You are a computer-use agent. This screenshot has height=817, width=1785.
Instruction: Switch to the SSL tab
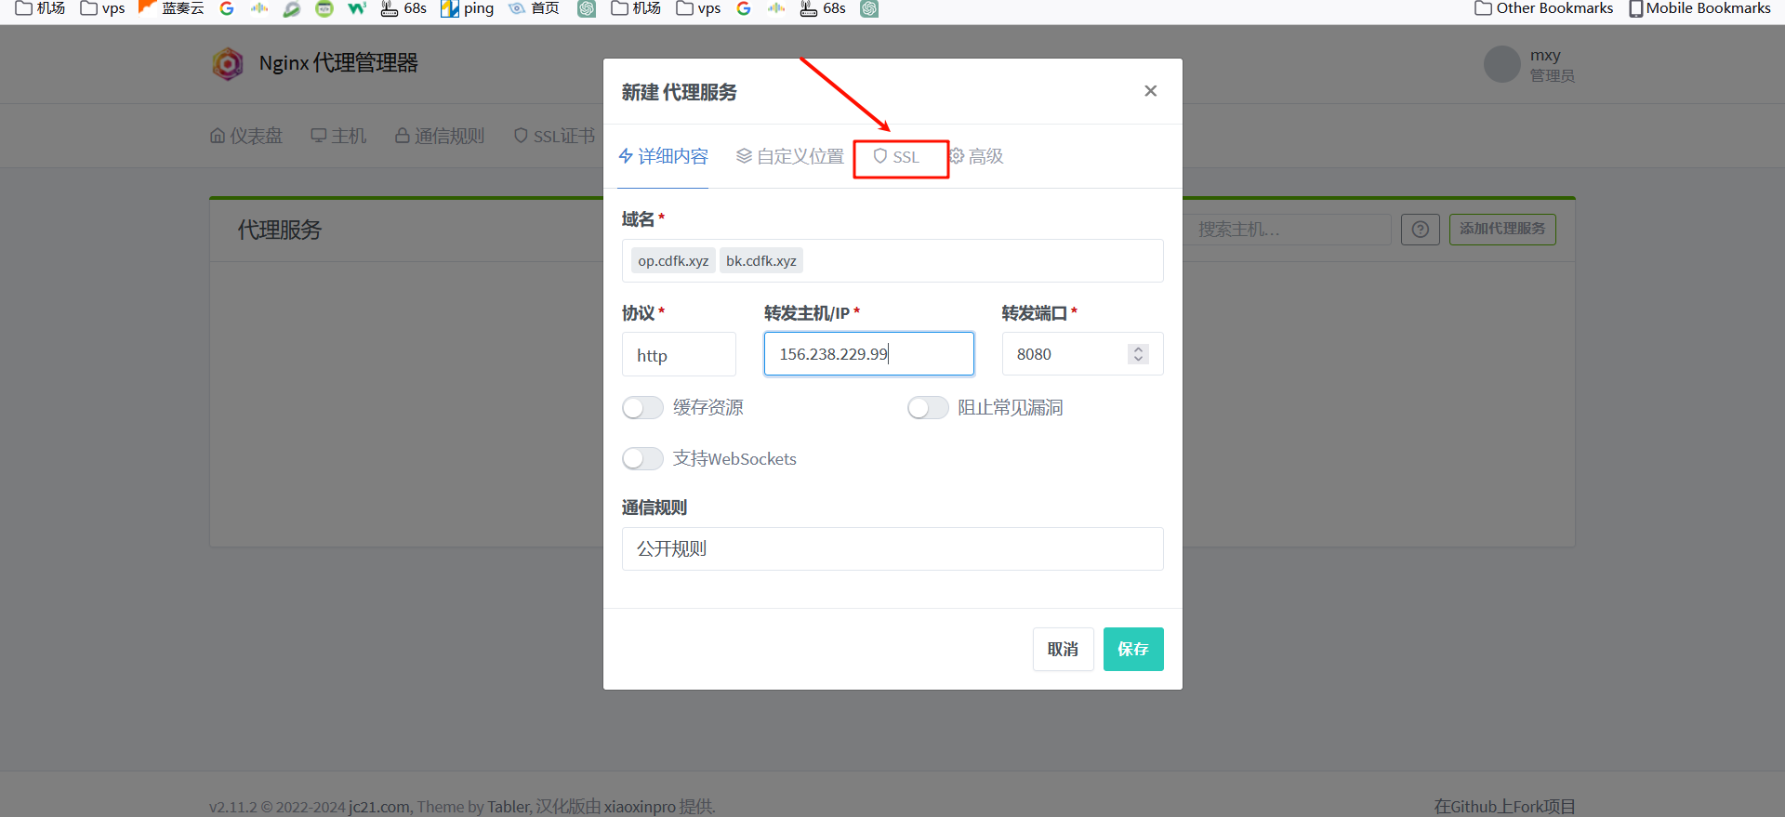point(898,157)
